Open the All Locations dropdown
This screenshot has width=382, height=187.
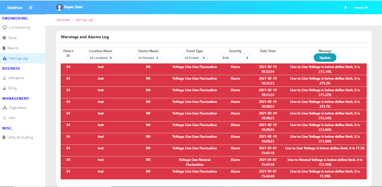(100, 58)
